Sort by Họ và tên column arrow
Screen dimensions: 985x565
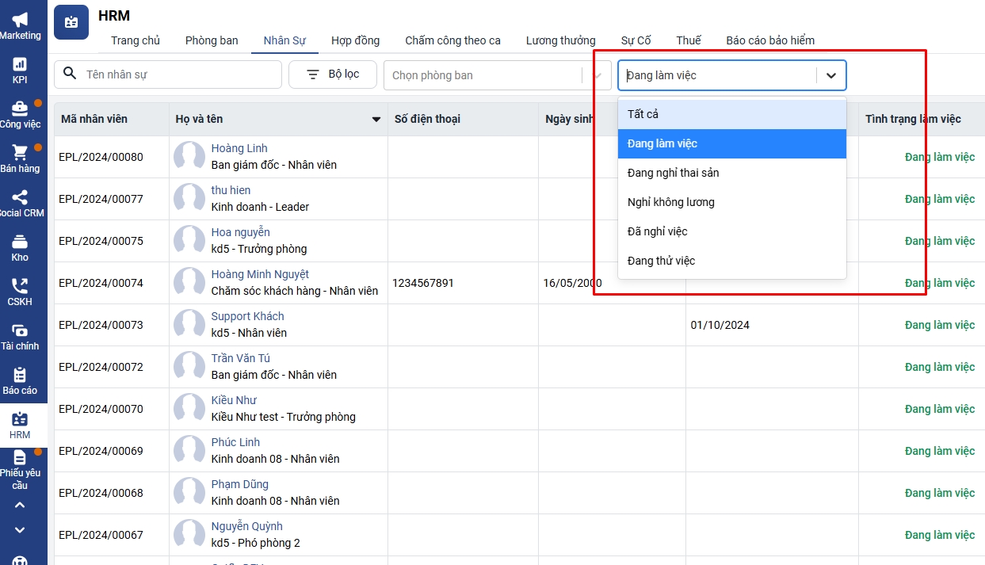pyautogui.click(x=376, y=120)
